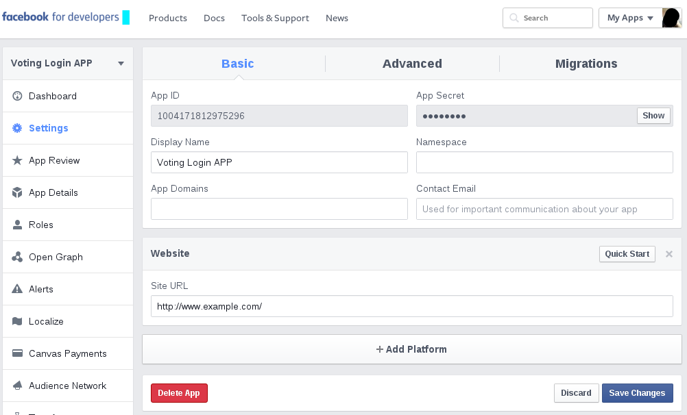
Task: Open the Docs menu
Action: click(214, 18)
